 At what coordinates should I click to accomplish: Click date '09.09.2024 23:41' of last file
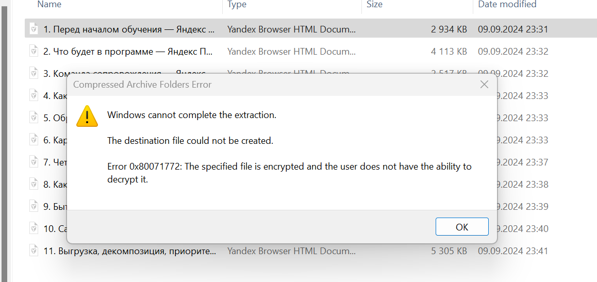click(x=512, y=251)
